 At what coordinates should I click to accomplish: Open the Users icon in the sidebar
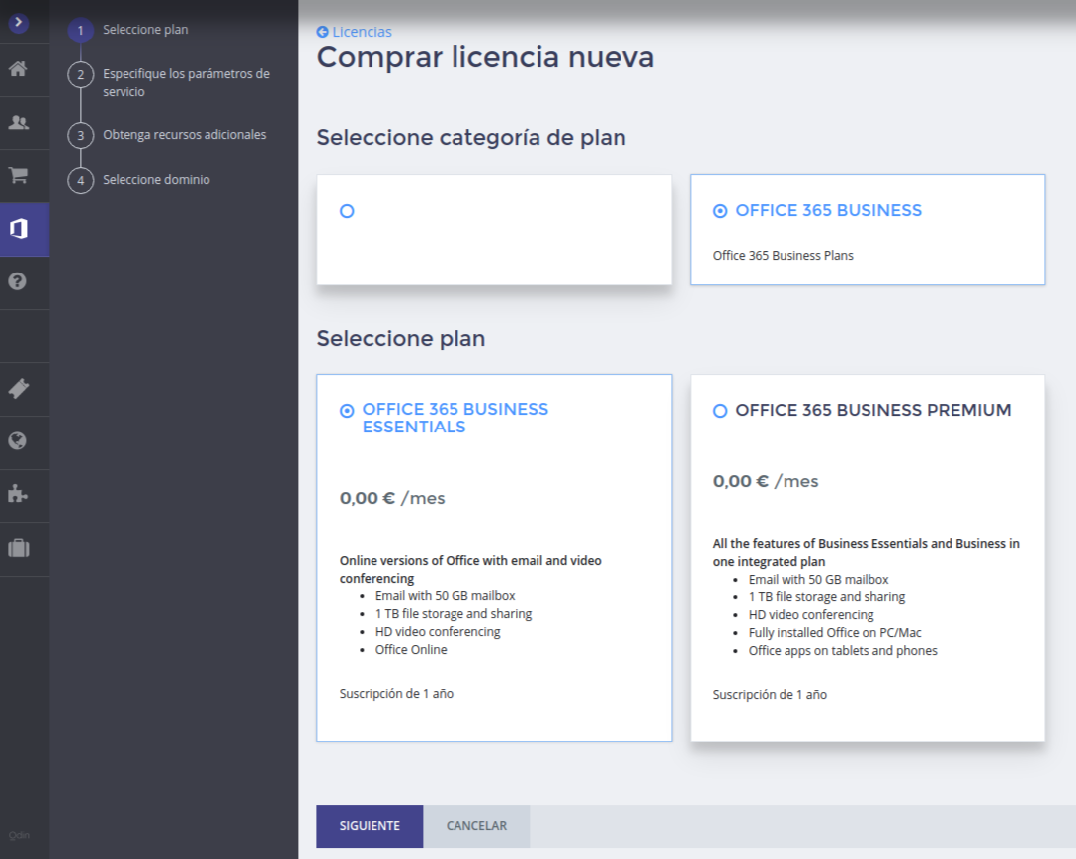19,122
